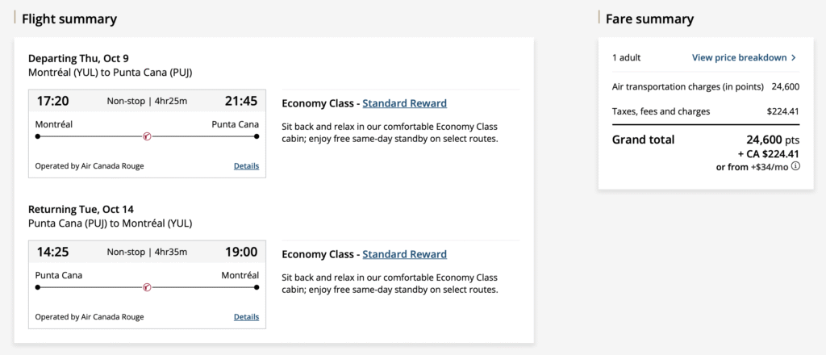Click the 19:00 return arrival time
This screenshot has width=826, height=355.
[x=241, y=252]
